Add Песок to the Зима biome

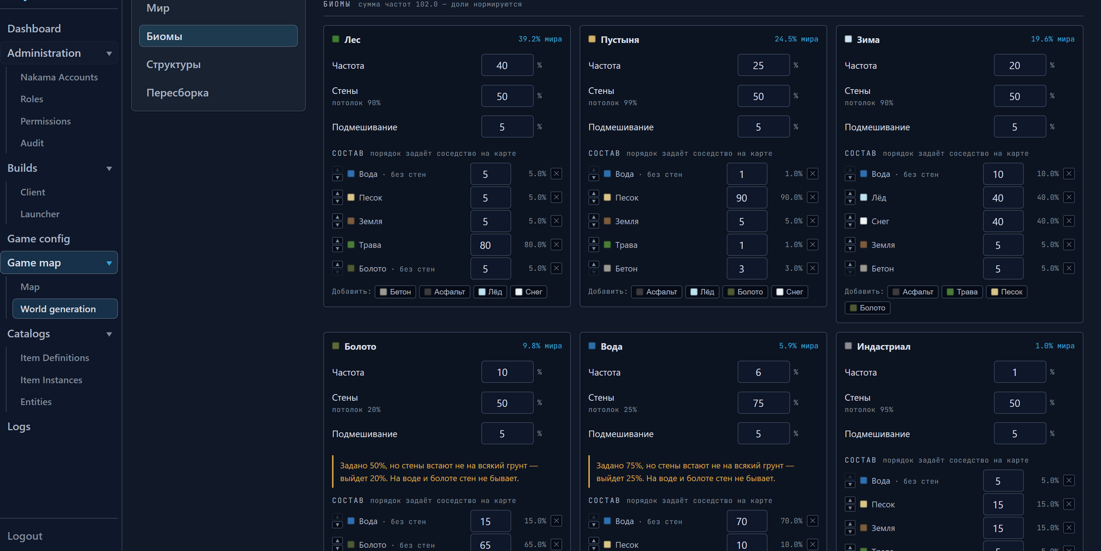[1007, 292]
